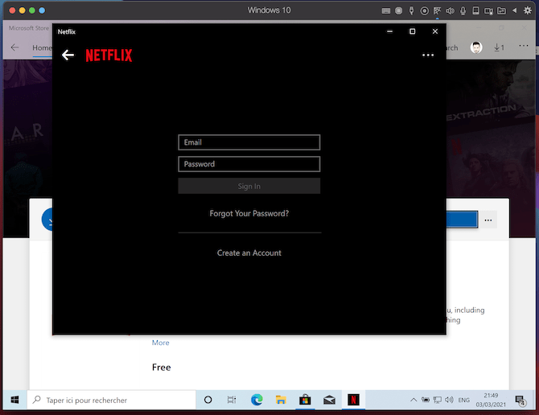Close the Netflix app window
539x415 pixels.
point(435,31)
